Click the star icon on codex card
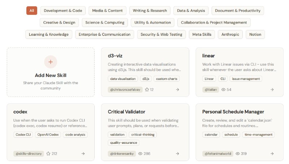Image resolution: width=289 pixels, height=164 pixels. point(48,154)
